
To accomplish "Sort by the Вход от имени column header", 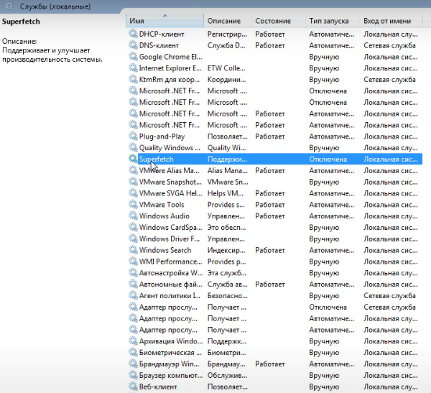I will [x=391, y=21].
